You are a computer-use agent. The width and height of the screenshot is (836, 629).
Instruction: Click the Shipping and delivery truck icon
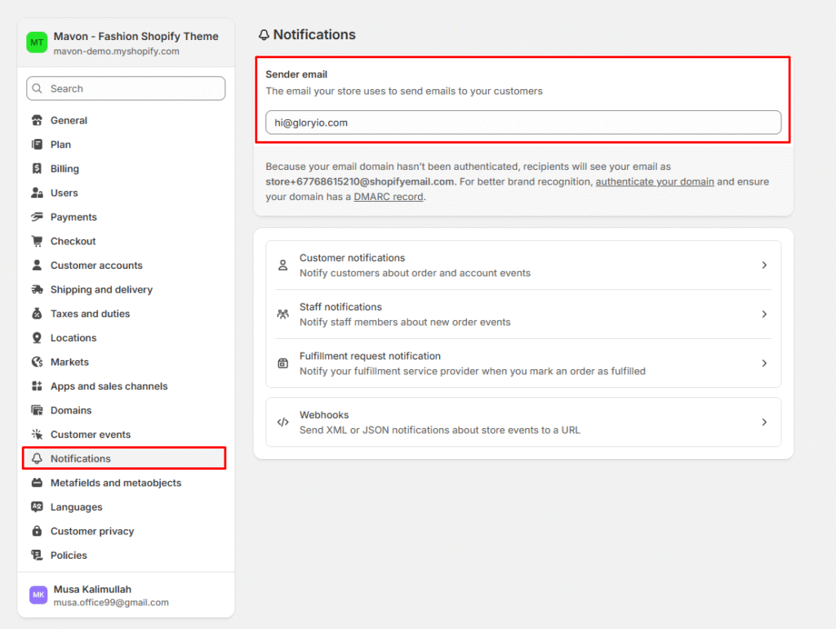37,290
